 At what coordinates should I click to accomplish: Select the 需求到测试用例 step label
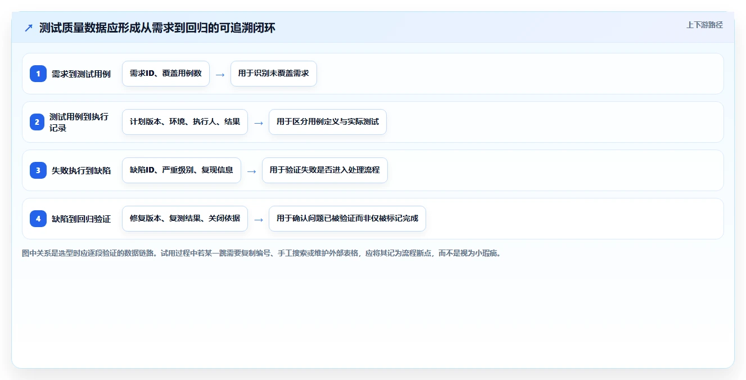click(x=81, y=74)
